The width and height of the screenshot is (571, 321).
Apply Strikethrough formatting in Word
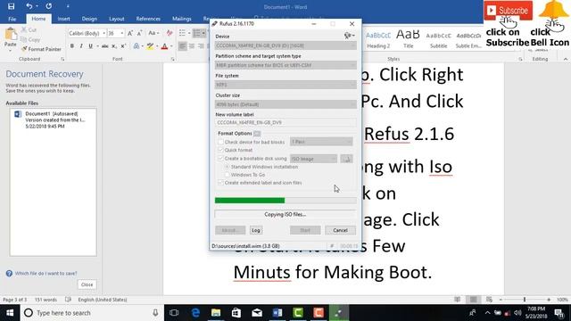[105, 46]
